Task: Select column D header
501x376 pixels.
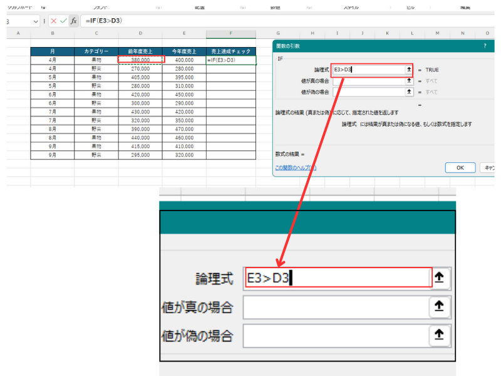Action: [x=140, y=33]
